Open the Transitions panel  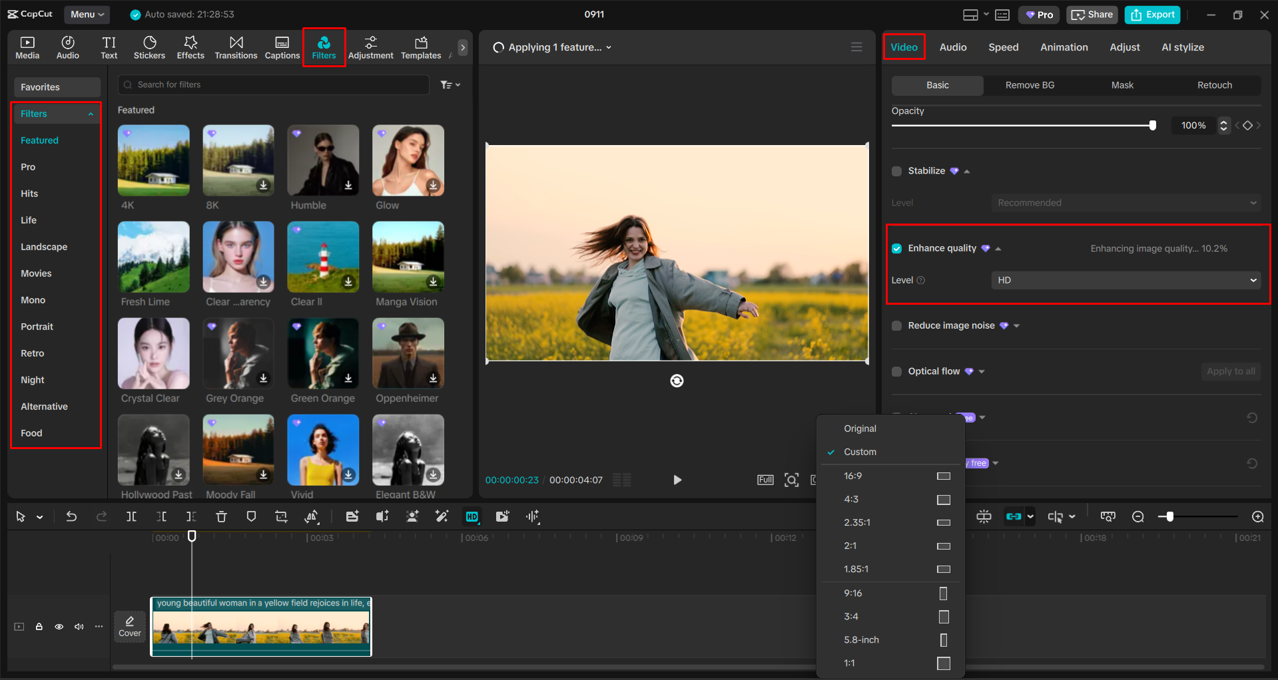coord(236,47)
